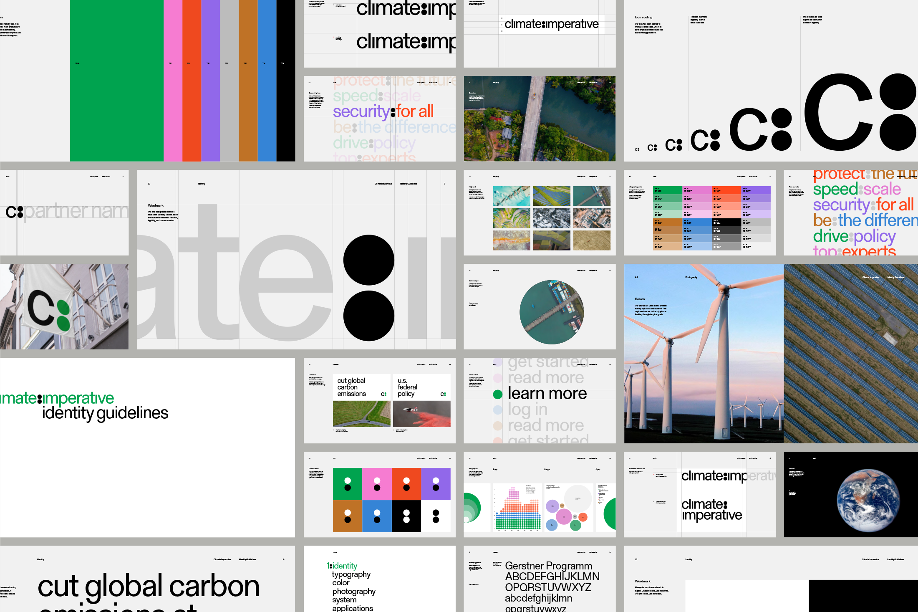Screen dimensions: 918x612
Task: Select '1:identity' in the contents list
Action: coord(342,566)
